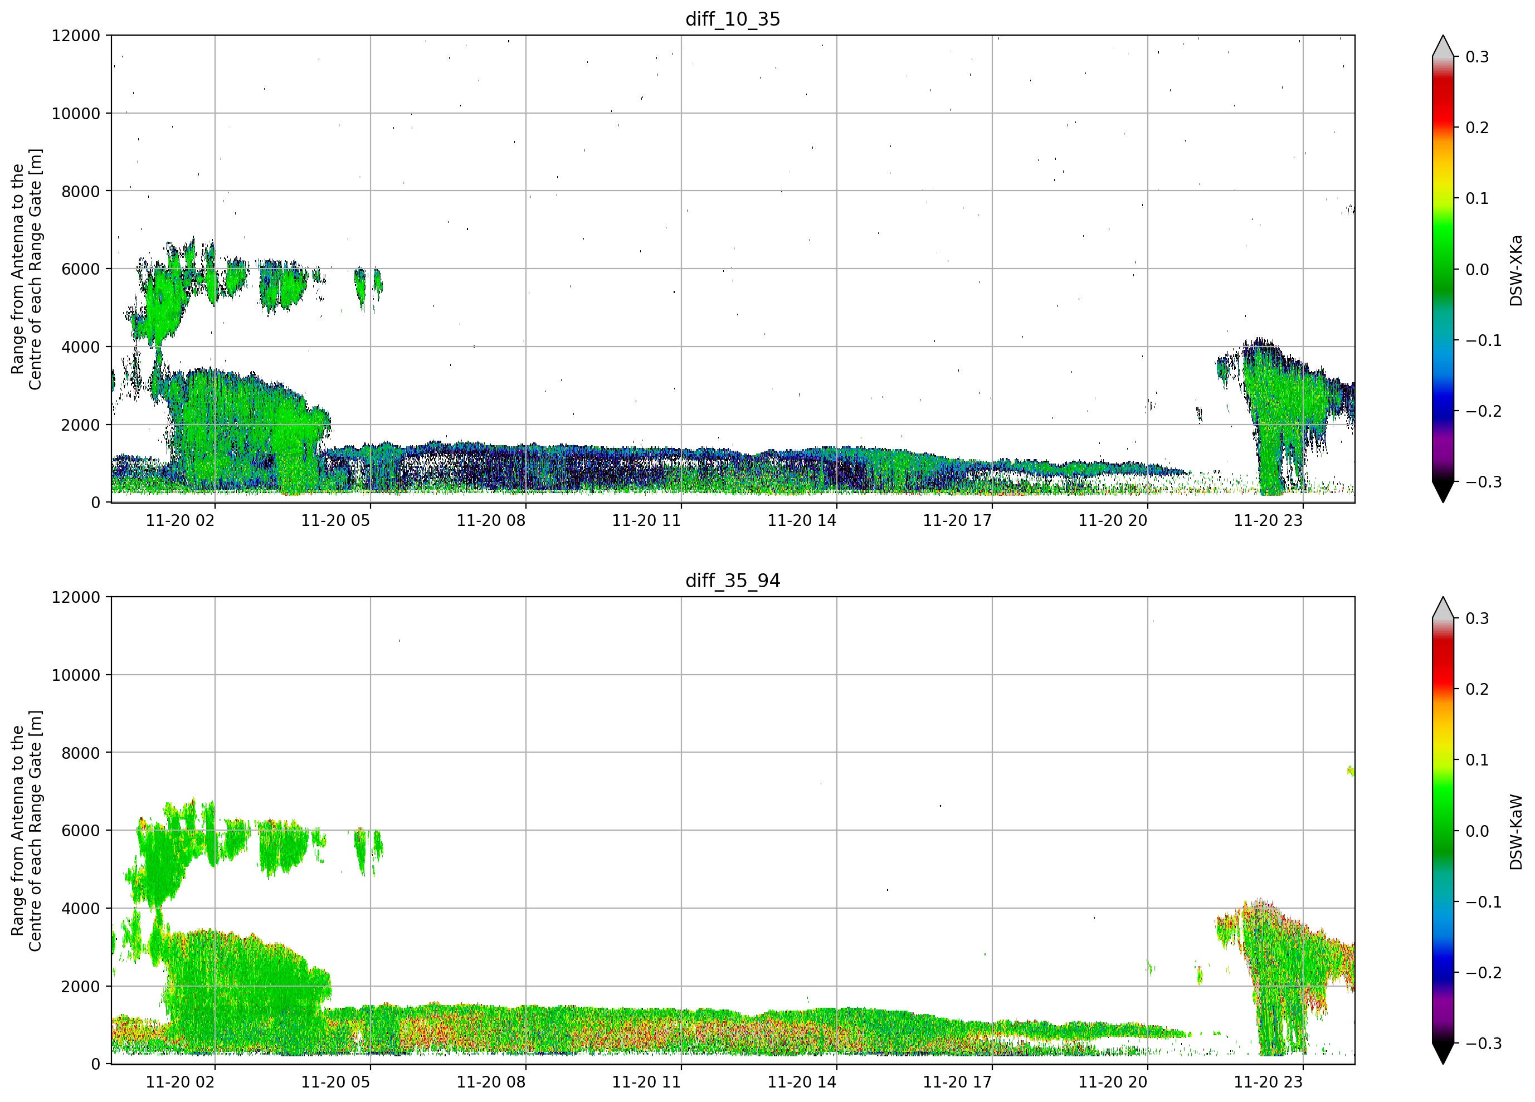Select the DSW-KaW colorbar label
The image size is (1535, 1102).
point(1515,832)
